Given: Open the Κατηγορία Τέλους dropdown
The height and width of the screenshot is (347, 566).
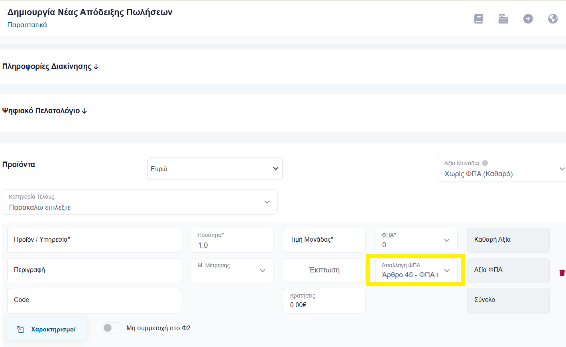Looking at the screenshot, I should pos(140,202).
